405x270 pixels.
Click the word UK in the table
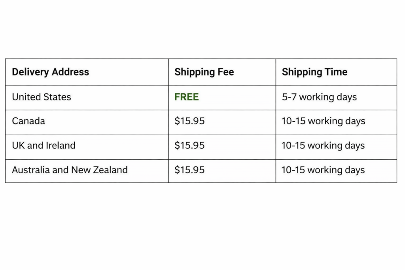click(x=18, y=145)
